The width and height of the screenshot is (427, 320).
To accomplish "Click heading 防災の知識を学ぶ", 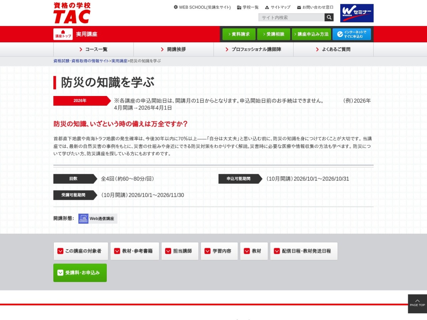I will point(108,82).
